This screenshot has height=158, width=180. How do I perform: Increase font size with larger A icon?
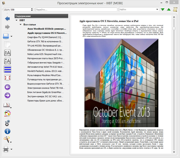[7, 53]
